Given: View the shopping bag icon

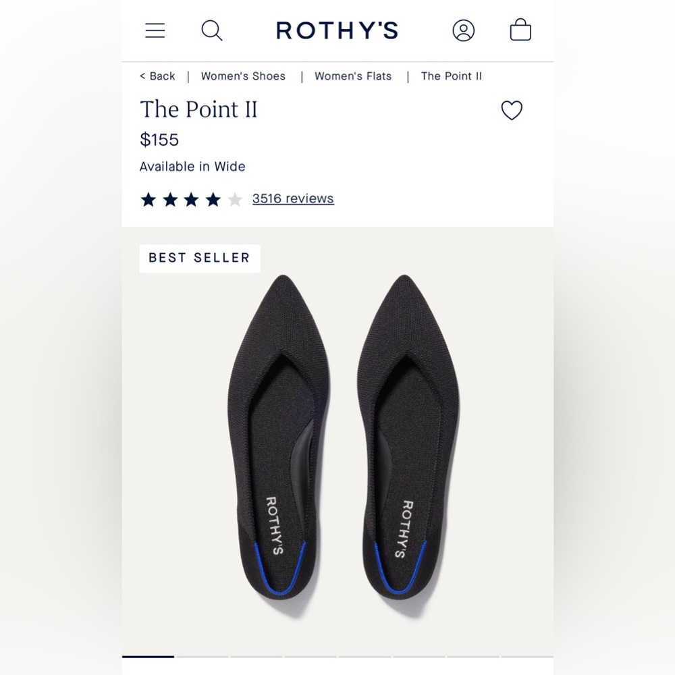Looking at the screenshot, I should click(x=520, y=30).
